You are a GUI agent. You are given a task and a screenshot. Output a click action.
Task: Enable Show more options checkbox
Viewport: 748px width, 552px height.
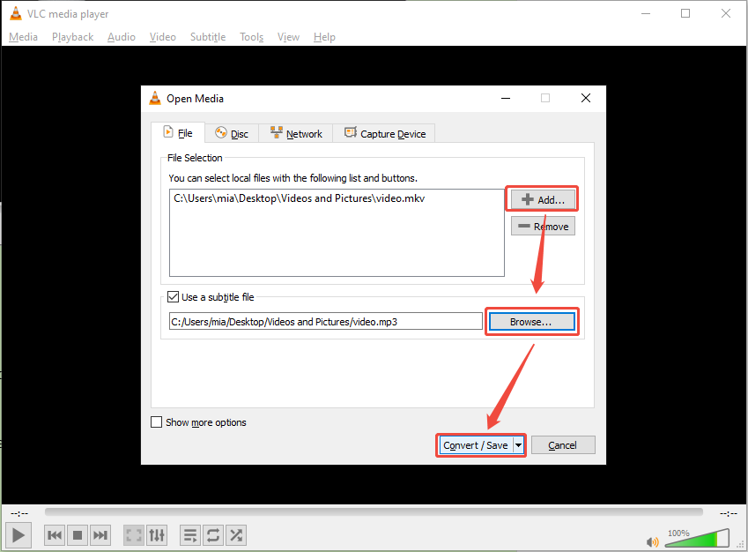[157, 422]
